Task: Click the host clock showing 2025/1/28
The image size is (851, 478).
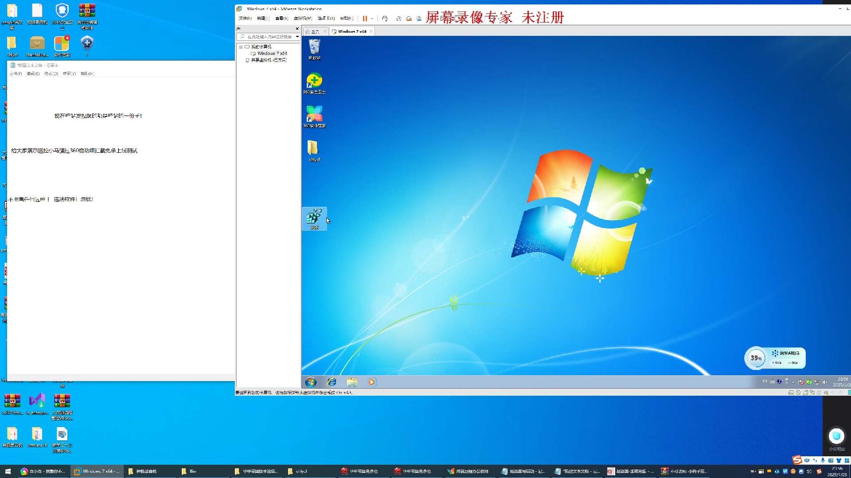Action: point(837,471)
